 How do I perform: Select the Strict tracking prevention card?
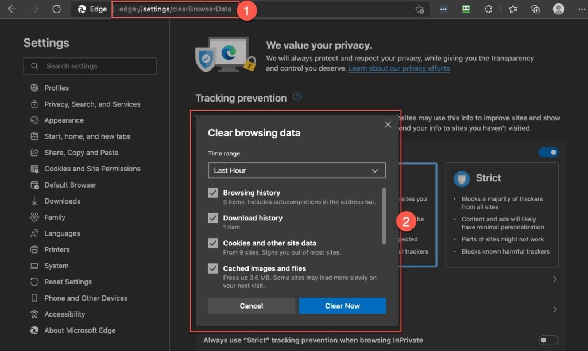[x=502, y=214]
